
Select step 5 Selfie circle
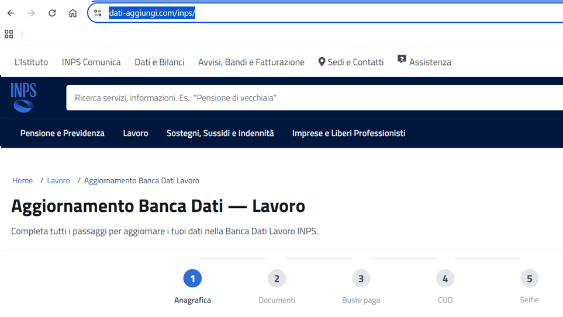coord(529,278)
